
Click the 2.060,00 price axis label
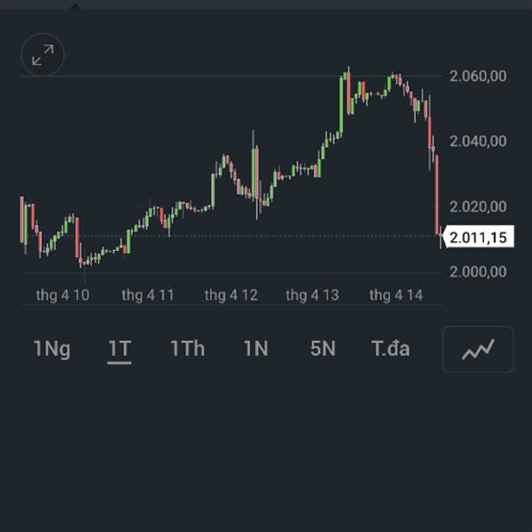(478, 76)
